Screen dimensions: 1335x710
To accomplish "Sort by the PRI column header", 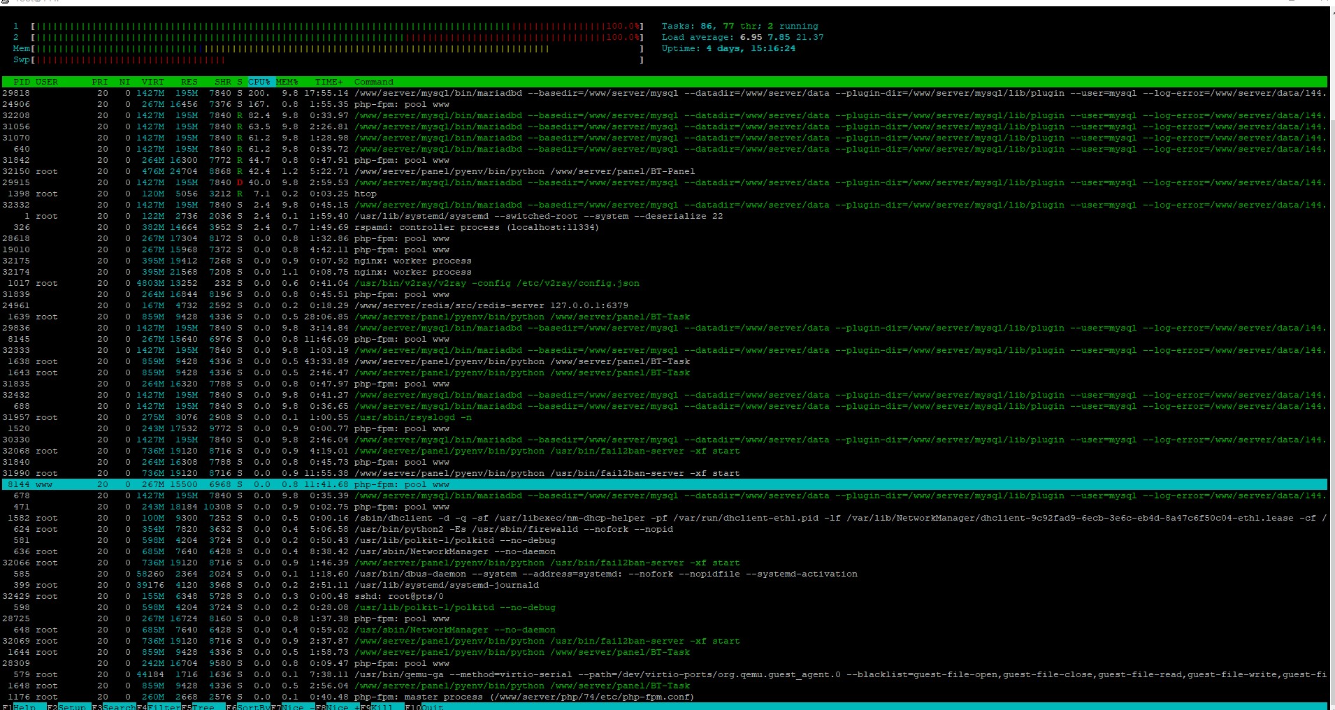I will 100,82.
